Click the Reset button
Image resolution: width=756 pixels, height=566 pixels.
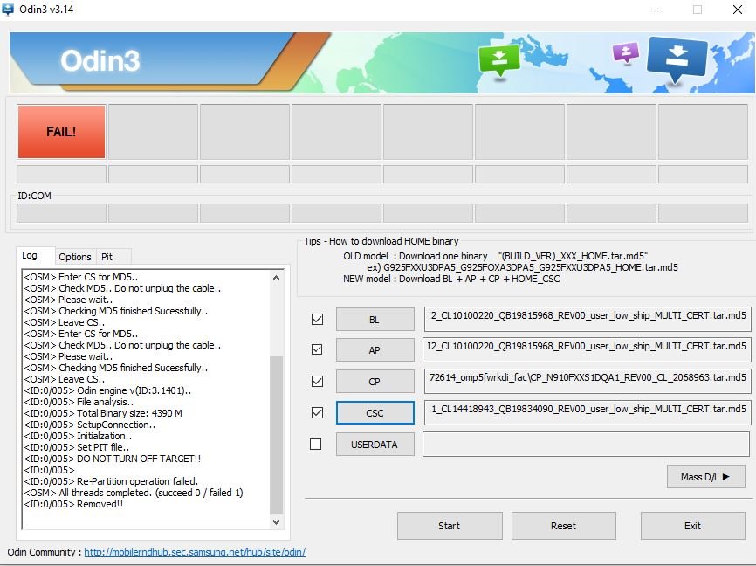tap(563, 526)
